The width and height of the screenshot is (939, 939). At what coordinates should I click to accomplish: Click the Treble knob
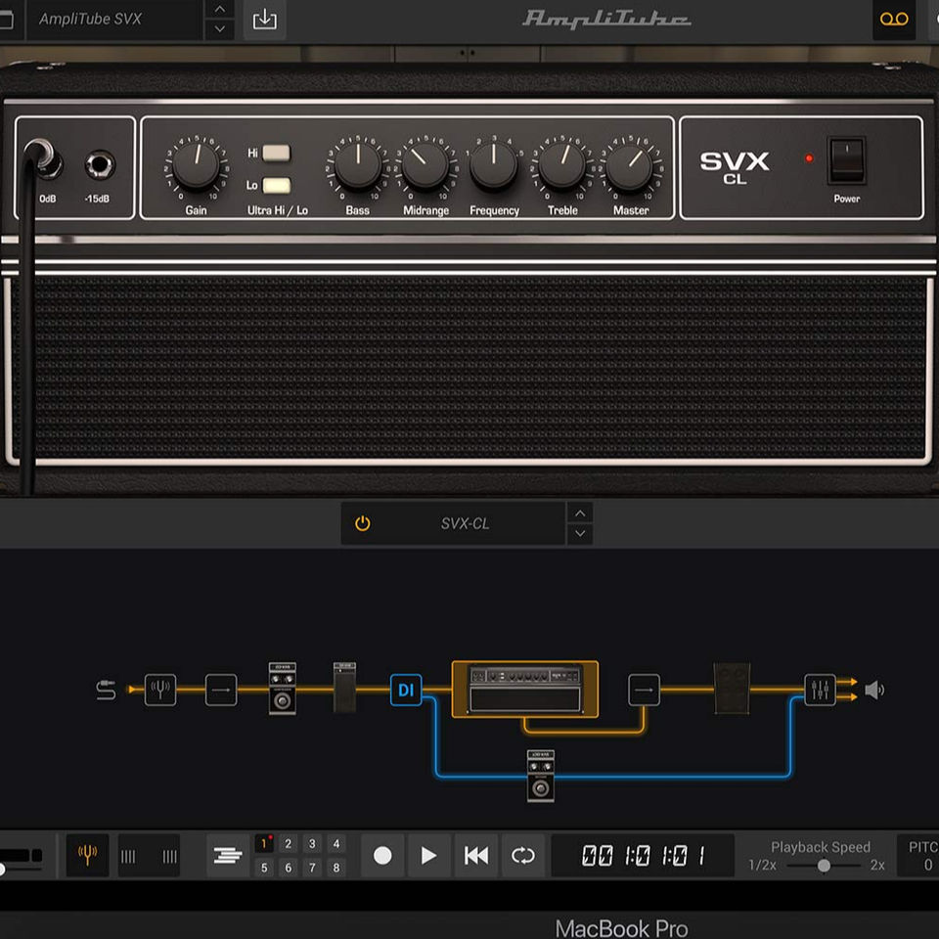pyautogui.click(x=561, y=164)
